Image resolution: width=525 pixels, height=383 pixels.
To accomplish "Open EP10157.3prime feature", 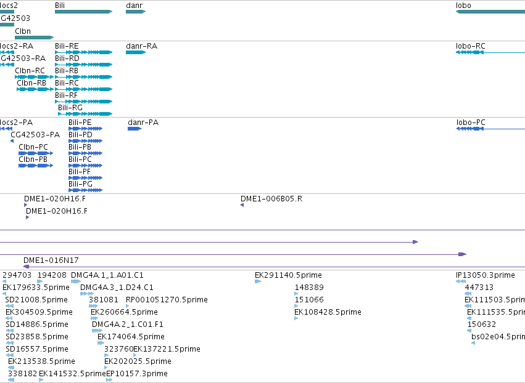I will [x=109, y=380].
